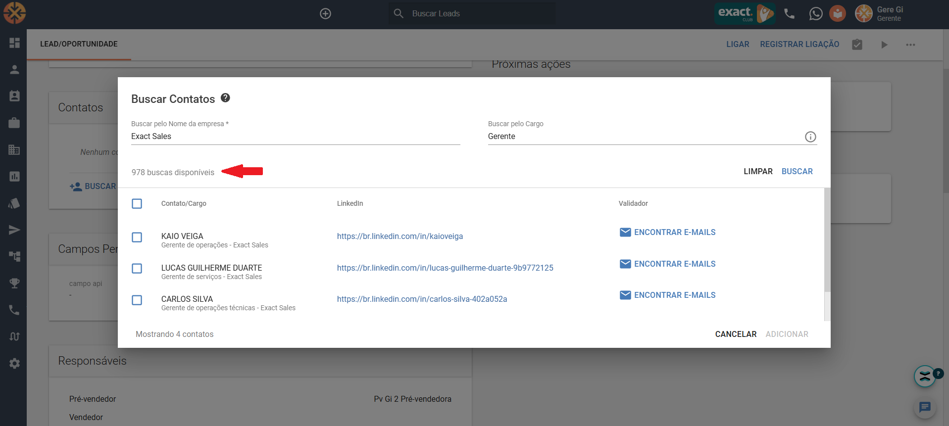Open the company building sidebar icon
Viewport: 949px width, 426px height.
pos(14,149)
